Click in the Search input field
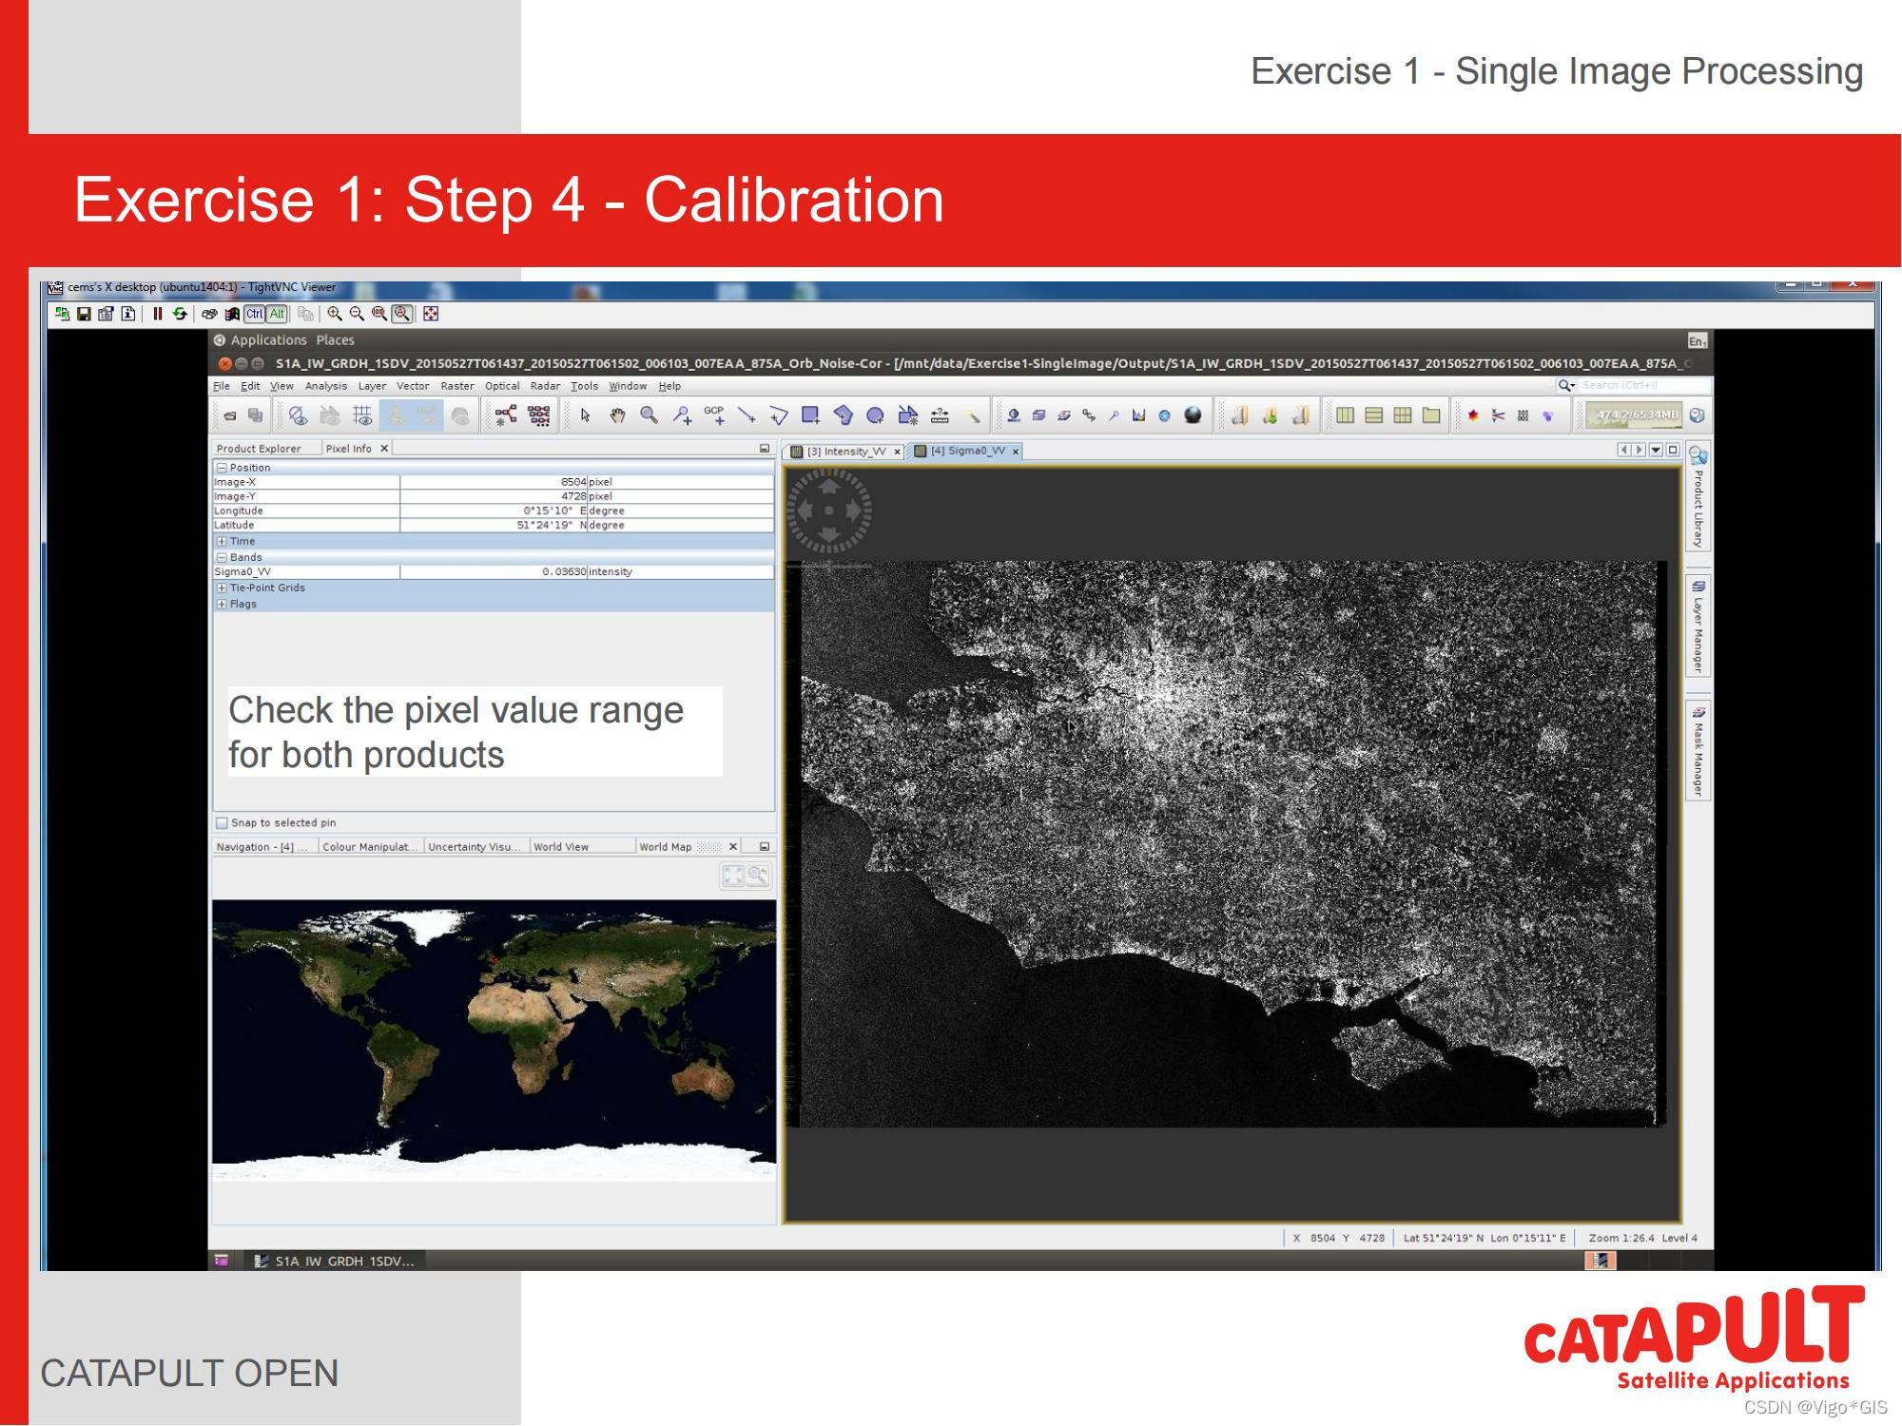 pos(1644,386)
